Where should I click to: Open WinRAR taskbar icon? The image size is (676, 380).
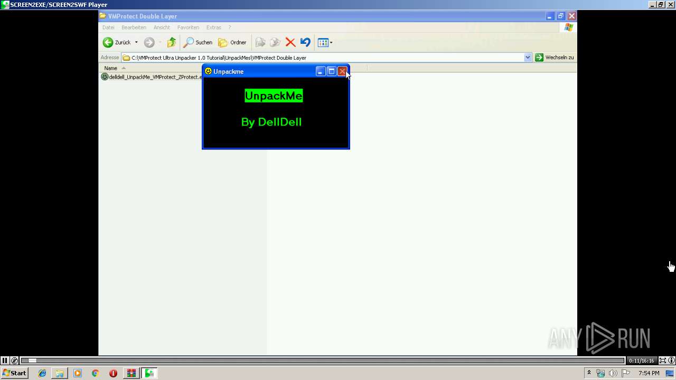click(x=131, y=373)
